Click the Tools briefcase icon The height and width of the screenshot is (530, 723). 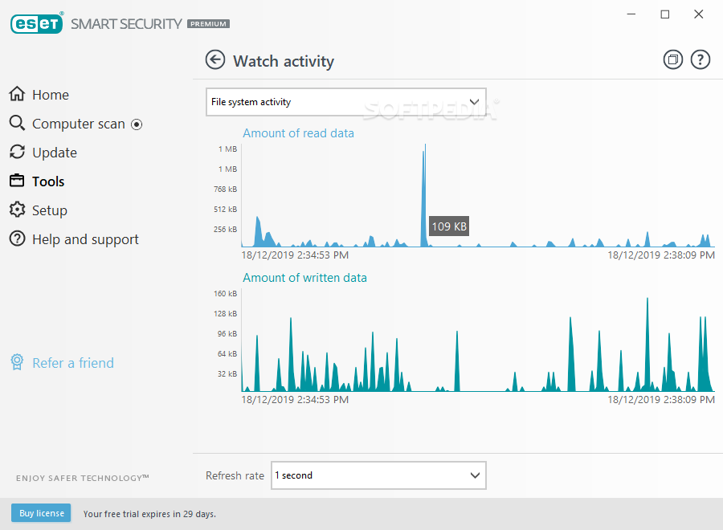pos(17,180)
